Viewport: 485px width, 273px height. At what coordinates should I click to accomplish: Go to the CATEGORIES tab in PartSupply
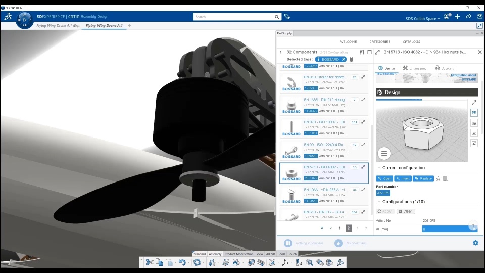379,42
